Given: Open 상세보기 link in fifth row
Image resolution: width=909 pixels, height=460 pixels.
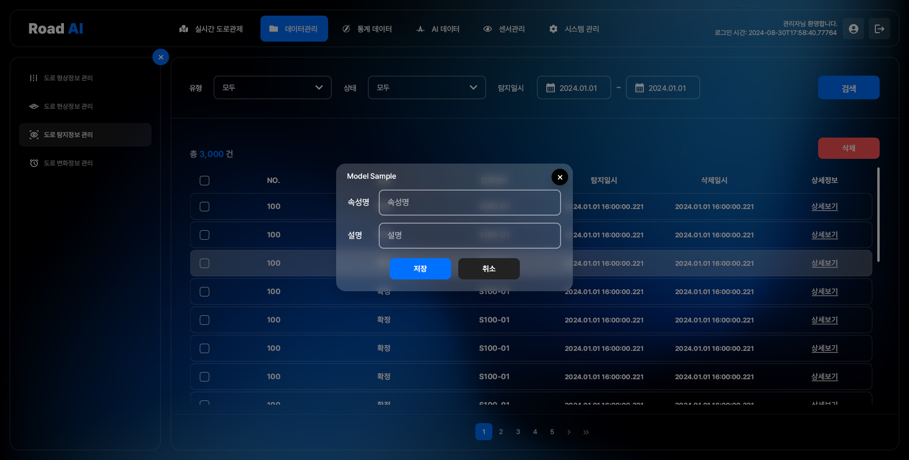Looking at the screenshot, I should 824,320.
